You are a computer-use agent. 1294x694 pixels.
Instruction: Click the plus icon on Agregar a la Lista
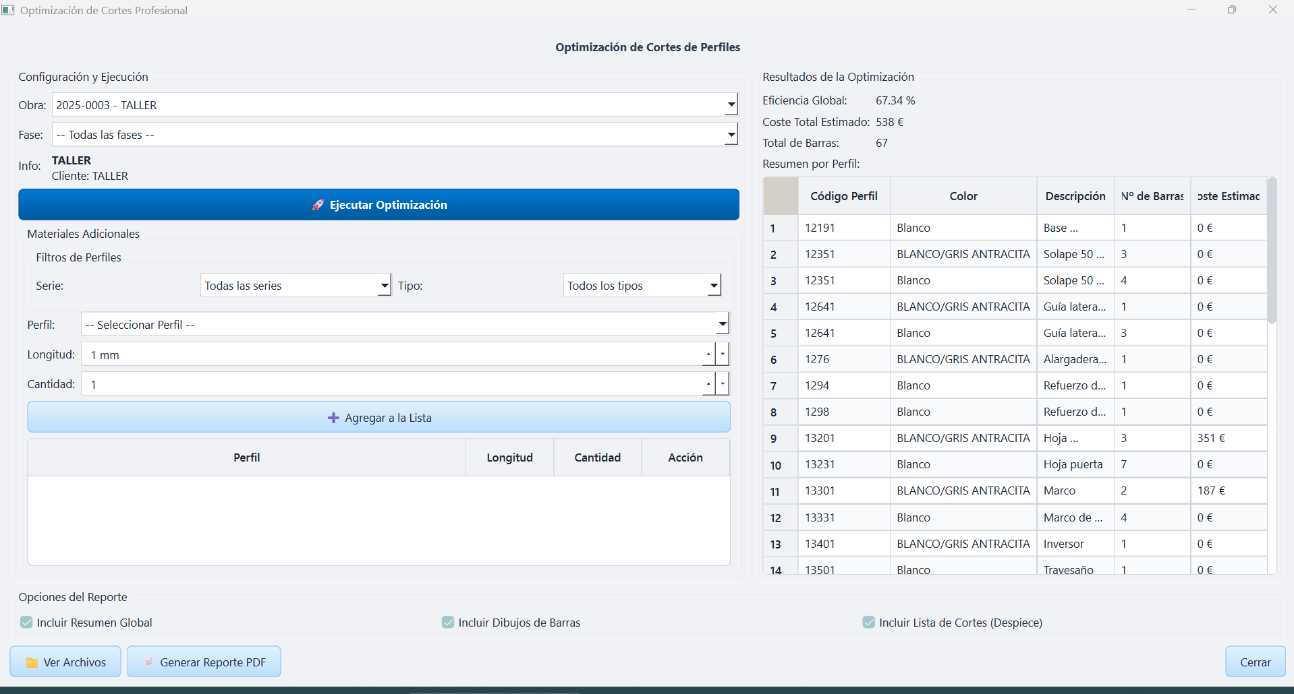(333, 418)
